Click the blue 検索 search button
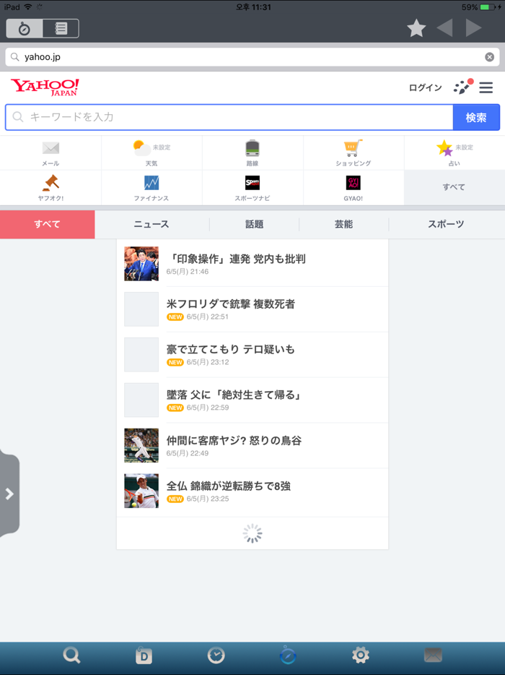 pyautogui.click(x=476, y=117)
